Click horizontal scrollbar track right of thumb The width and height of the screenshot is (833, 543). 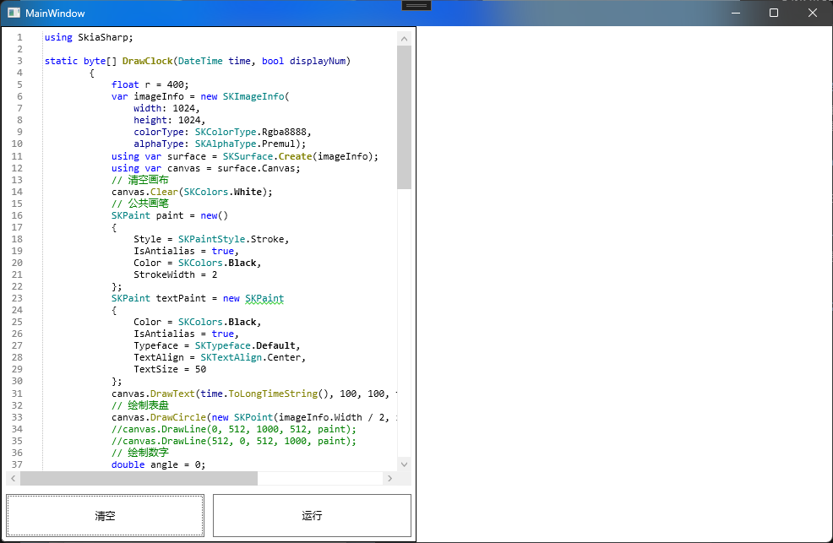click(x=321, y=479)
